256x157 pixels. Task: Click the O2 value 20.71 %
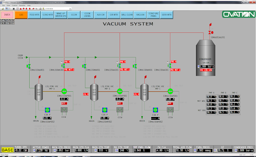click(224, 150)
